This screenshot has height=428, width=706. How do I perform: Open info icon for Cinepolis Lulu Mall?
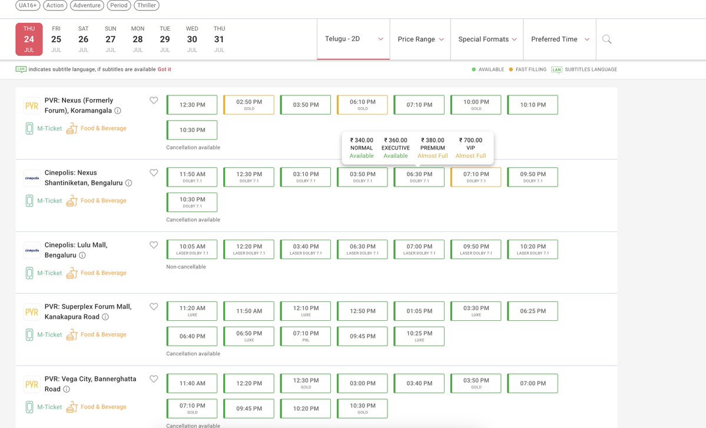click(82, 255)
